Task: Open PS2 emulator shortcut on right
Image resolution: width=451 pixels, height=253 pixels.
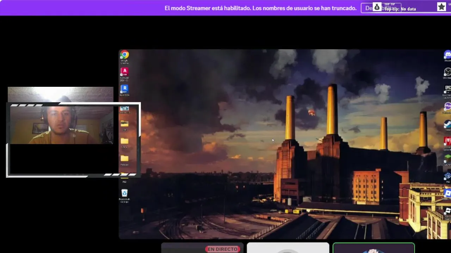Action: pyautogui.click(x=447, y=177)
